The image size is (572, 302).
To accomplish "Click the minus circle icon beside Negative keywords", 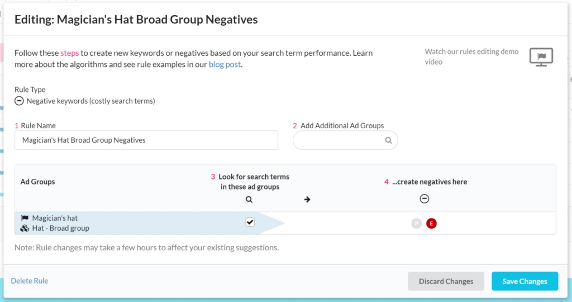I will point(19,101).
